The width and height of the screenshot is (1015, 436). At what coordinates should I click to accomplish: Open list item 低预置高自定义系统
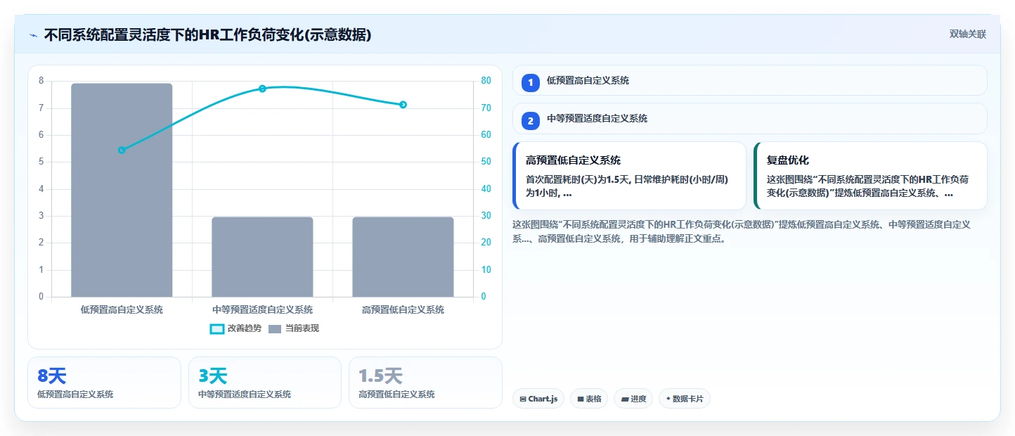[x=750, y=80]
